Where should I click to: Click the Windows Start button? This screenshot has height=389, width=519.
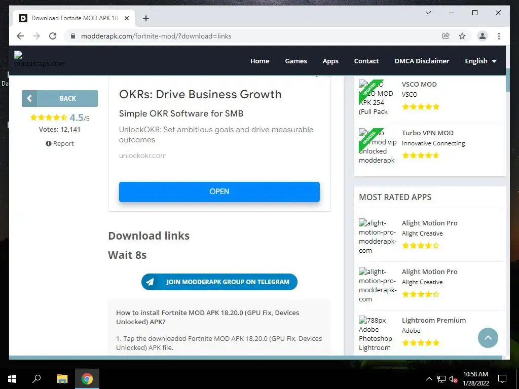click(x=12, y=379)
